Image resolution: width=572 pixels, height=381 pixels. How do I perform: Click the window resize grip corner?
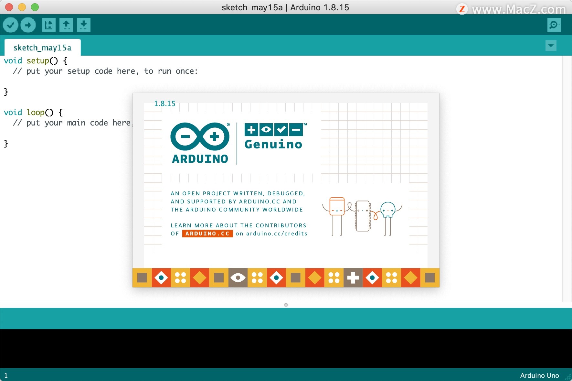pyautogui.click(x=568, y=377)
